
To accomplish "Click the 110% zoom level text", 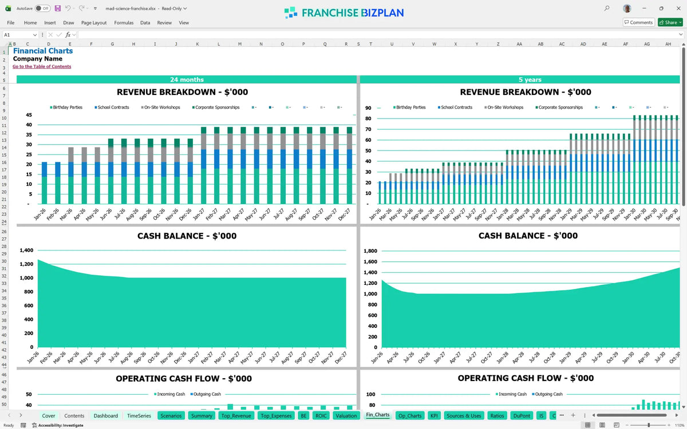I will click(680, 425).
